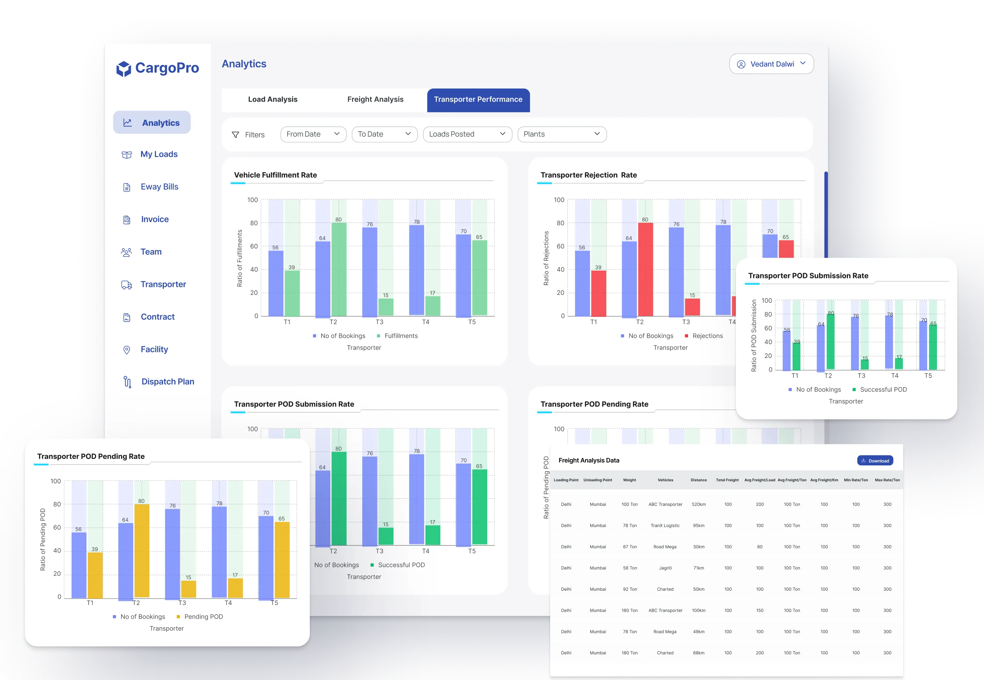Click the Transporter truck icon
The image size is (984, 680).
pyautogui.click(x=127, y=285)
